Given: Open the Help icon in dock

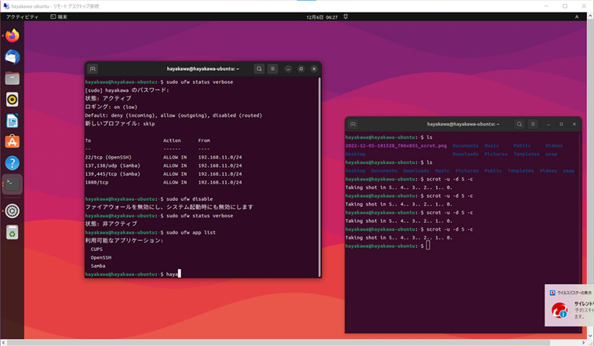Looking at the screenshot, I should tap(12, 162).
